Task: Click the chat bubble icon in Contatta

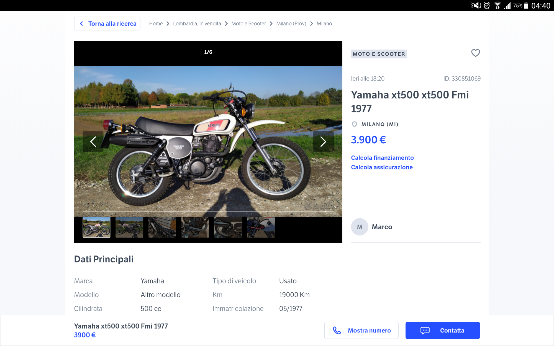Action: (x=425, y=330)
